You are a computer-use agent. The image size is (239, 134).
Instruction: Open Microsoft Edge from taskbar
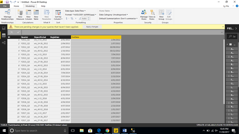(x=99, y=130)
